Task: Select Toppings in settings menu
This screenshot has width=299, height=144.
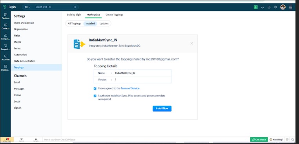Action: tap(36, 67)
